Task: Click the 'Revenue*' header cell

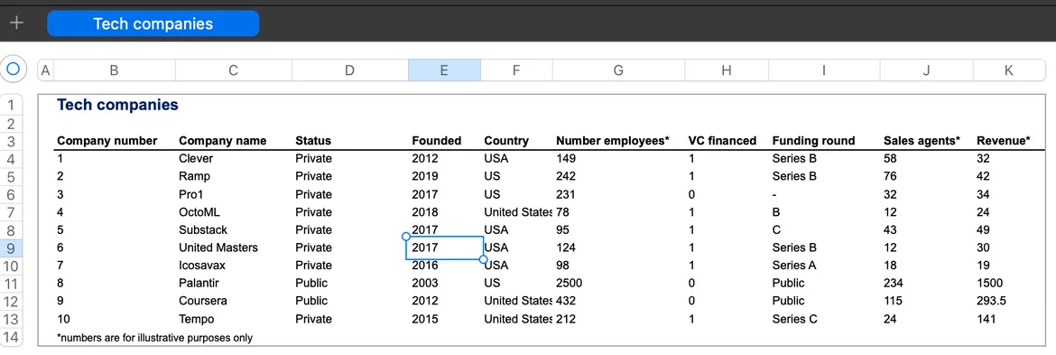Action: [x=1004, y=141]
